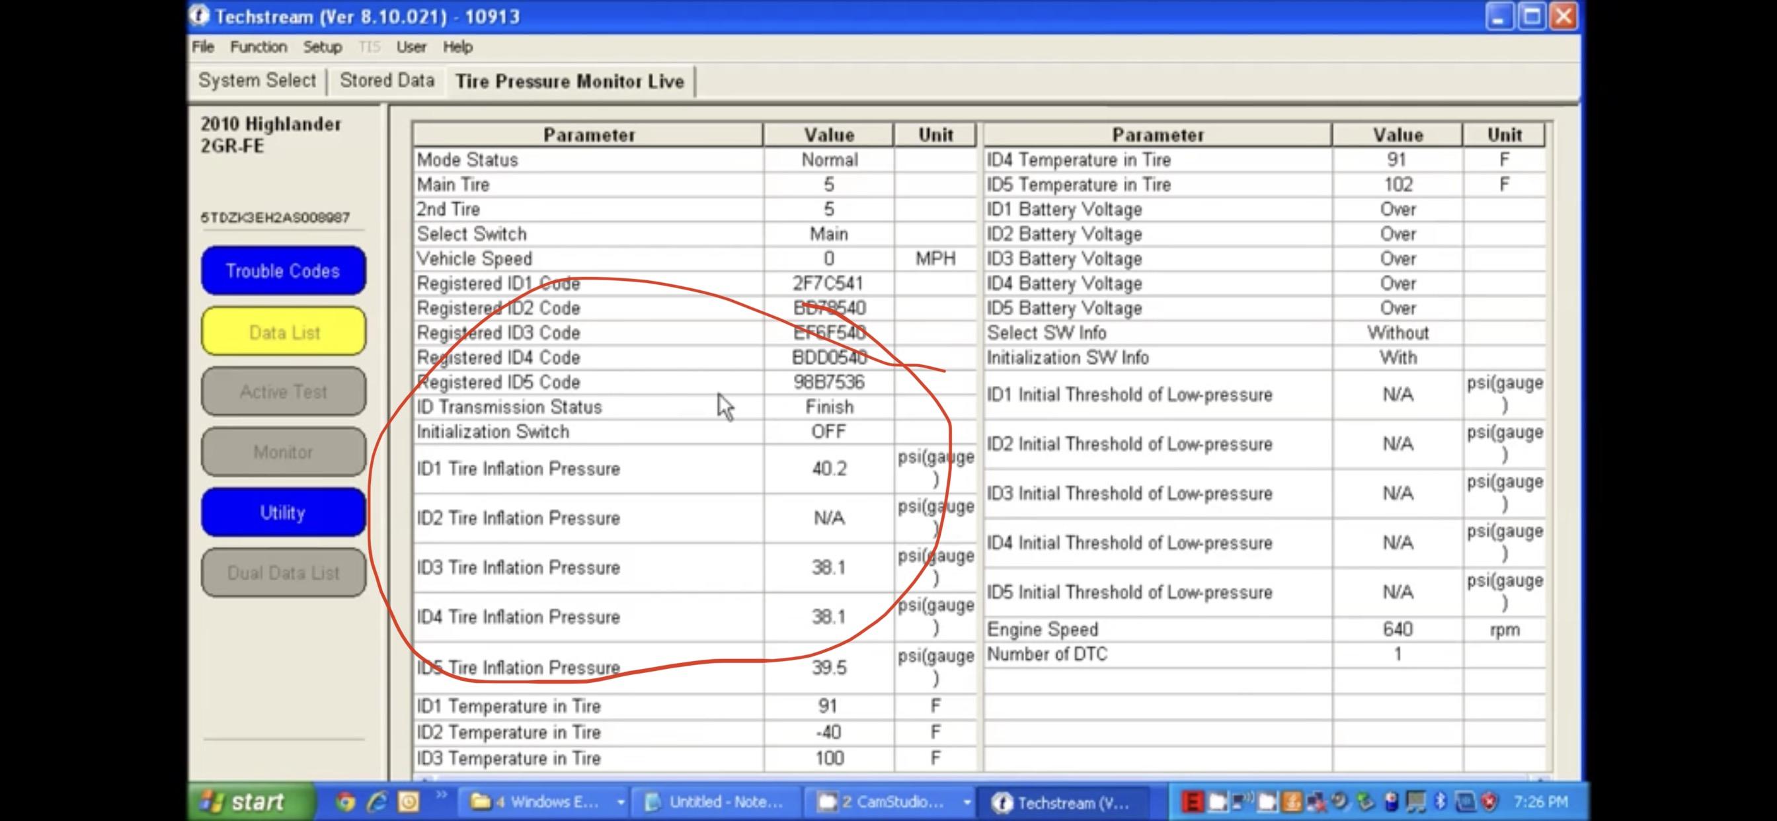Select the Select SW Info row
Image resolution: width=1777 pixels, height=821 pixels.
(1265, 332)
